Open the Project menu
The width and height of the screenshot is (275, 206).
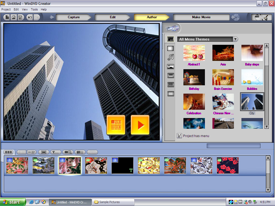6,9
